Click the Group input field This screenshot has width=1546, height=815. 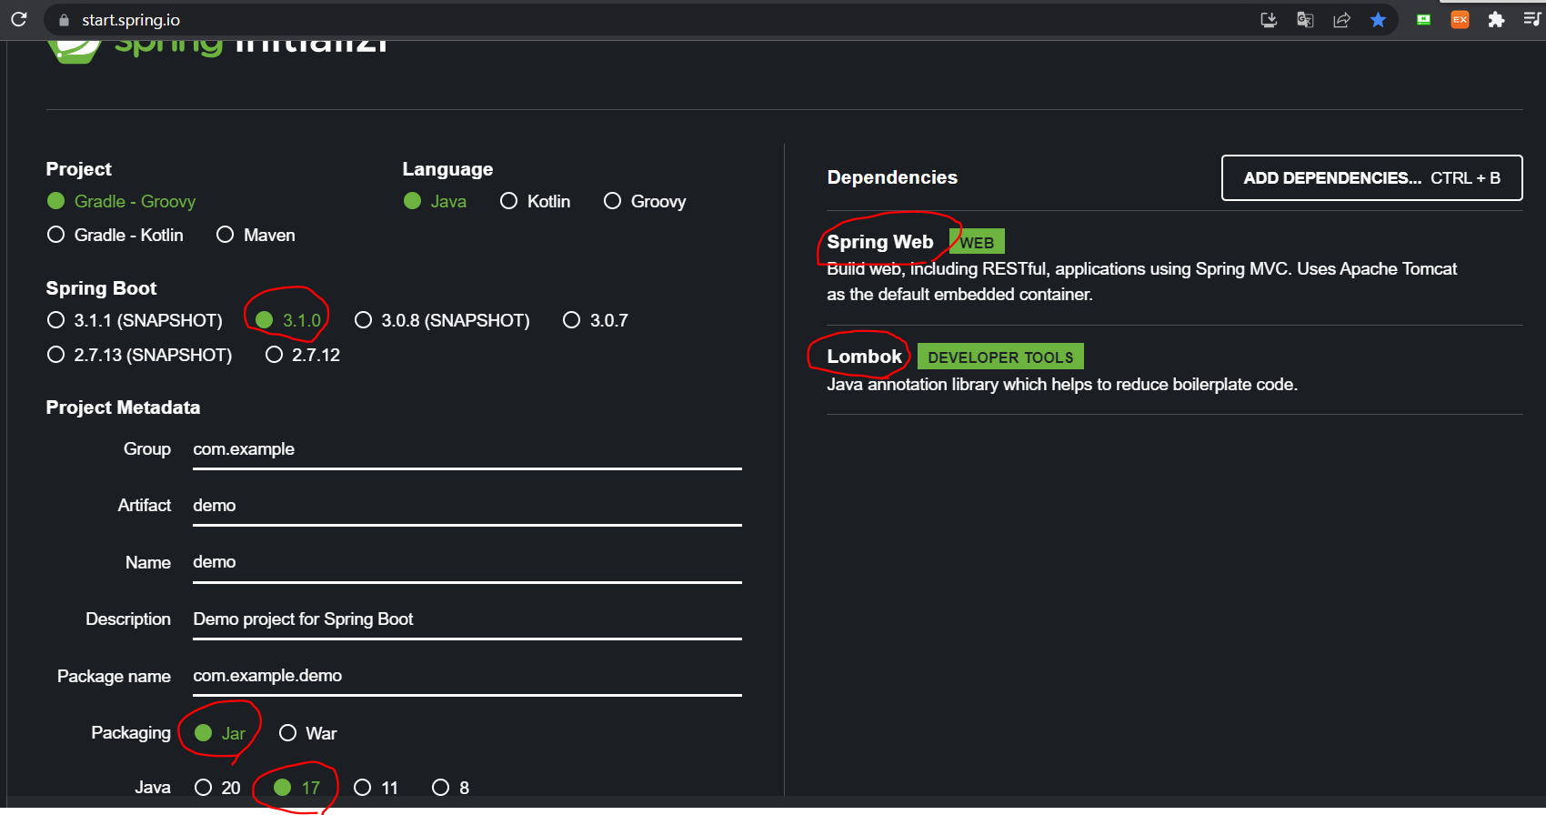coord(467,449)
